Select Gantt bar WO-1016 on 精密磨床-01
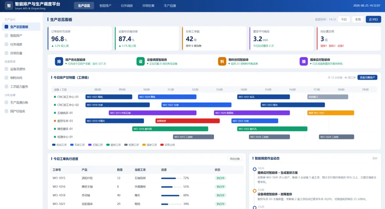 (170, 129)
